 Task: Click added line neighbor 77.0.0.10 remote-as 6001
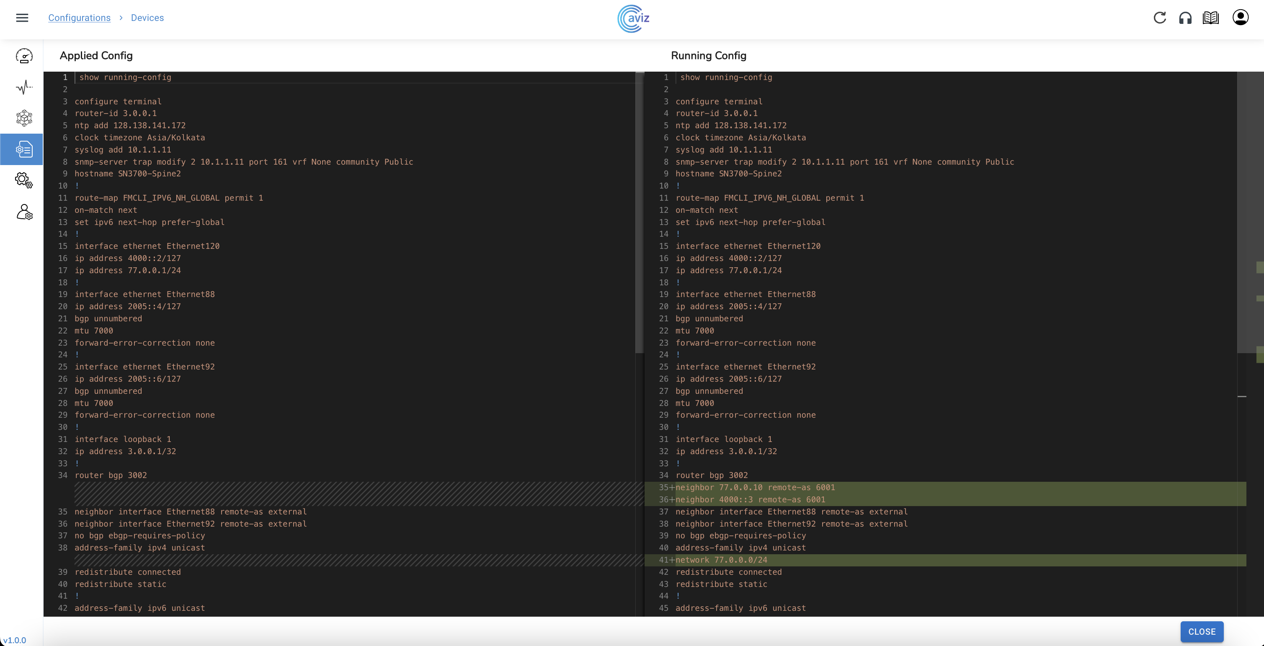[755, 488]
